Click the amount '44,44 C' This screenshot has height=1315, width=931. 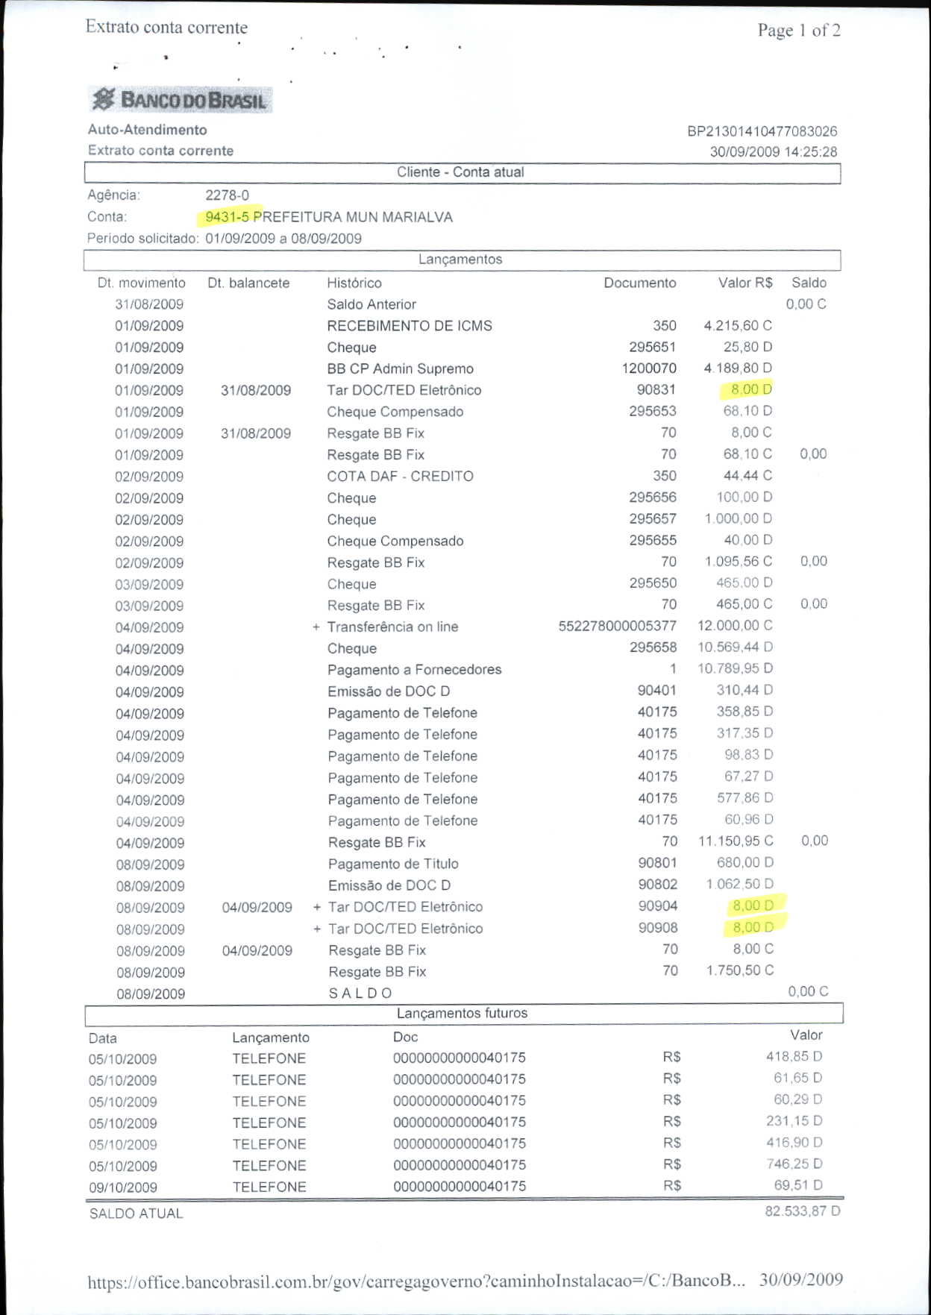pyautogui.click(x=747, y=476)
